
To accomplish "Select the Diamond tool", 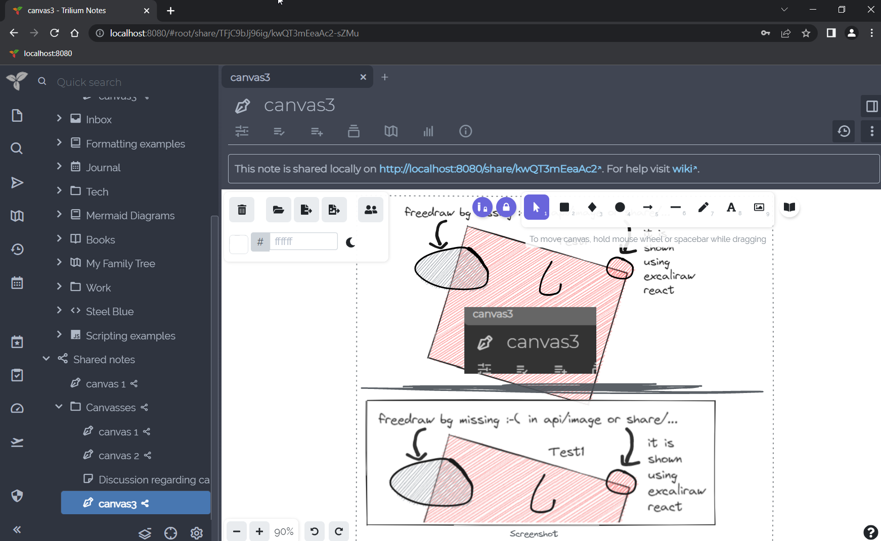I will tap(592, 207).
